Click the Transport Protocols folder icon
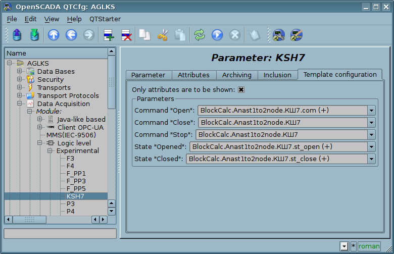The width and height of the screenshot is (394, 254). pyautogui.click(x=30, y=95)
